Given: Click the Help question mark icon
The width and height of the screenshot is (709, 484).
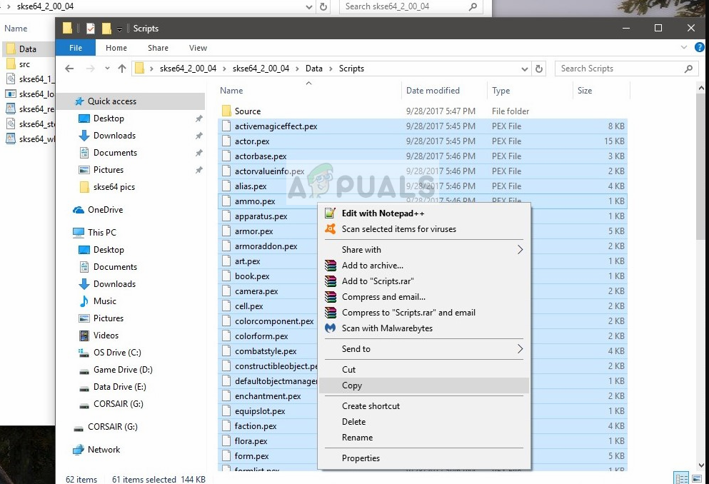Looking at the screenshot, I should [700, 47].
